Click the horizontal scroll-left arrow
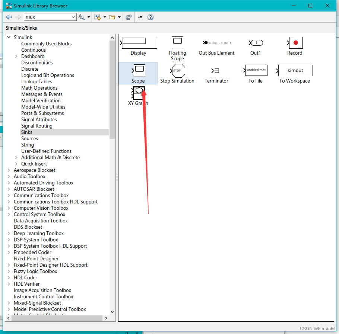Viewport: 339px width, 334px height. coord(8,318)
